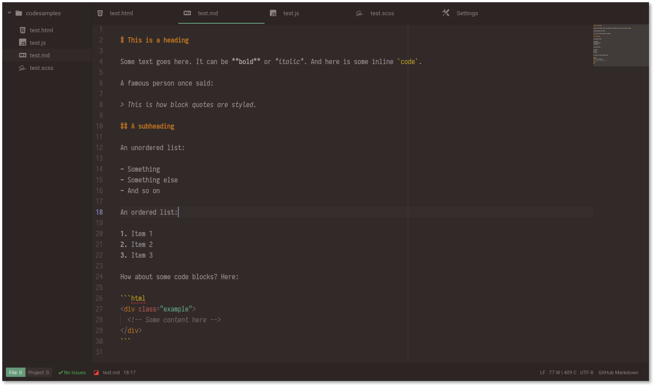The width and height of the screenshot is (653, 385).
Task: Click the '1. Item 1' line
Action: point(137,234)
